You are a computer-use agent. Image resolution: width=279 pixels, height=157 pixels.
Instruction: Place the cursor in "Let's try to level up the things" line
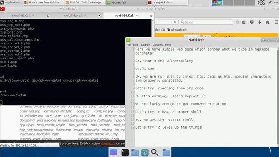point(168,127)
